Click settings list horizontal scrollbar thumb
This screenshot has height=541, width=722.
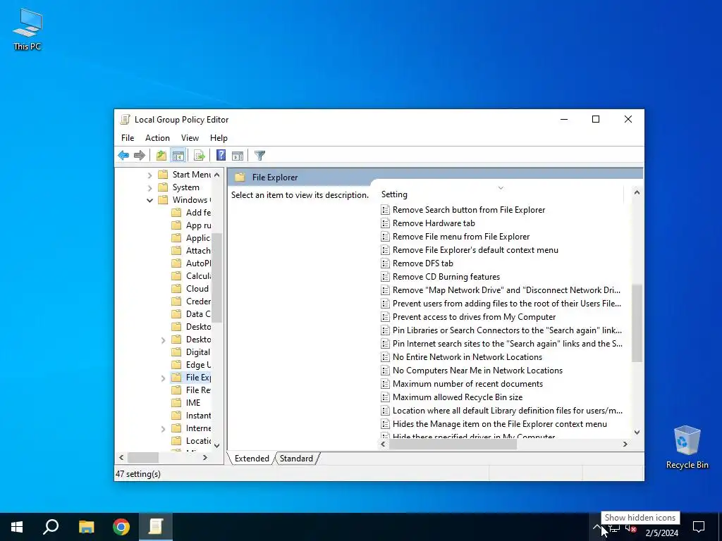453,444
